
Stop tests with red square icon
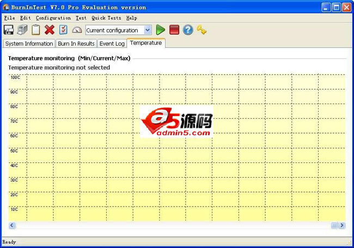pos(174,30)
